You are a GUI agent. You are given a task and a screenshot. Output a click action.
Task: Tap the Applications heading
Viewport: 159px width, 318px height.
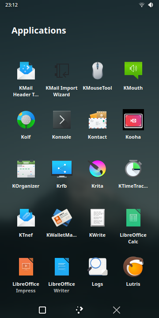(39, 30)
